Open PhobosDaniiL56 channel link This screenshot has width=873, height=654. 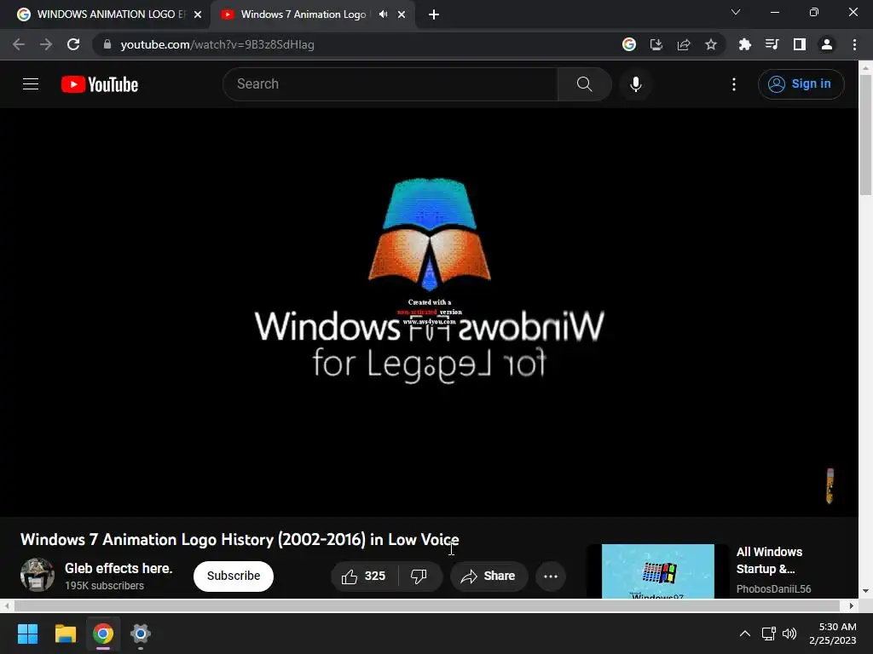click(x=773, y=589)
